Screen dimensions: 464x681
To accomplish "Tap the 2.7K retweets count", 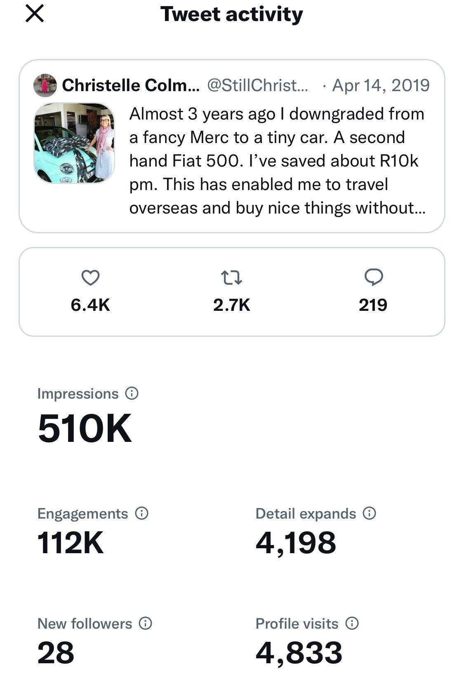I will coord(232,305).
